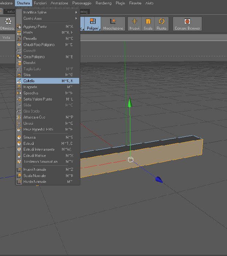Viewport: 227px width, 256px height.
Task: Click the green Y axis arrow
Action: (x=130, y=102)
